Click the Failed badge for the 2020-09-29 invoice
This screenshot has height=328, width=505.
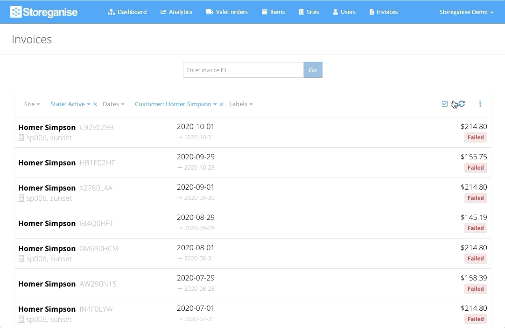(x=476, y=168)
